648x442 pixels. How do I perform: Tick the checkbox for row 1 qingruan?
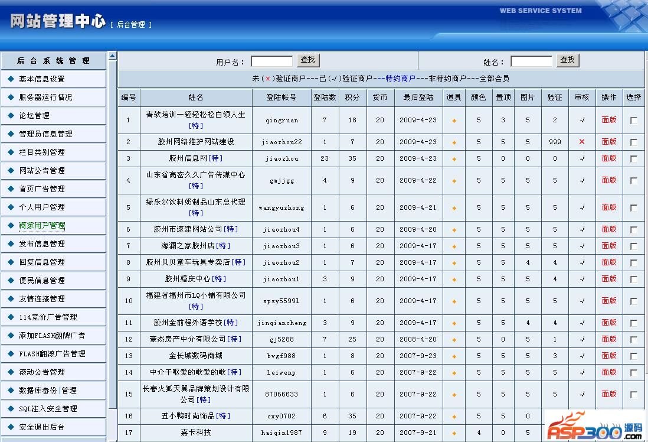coord(633,121)
